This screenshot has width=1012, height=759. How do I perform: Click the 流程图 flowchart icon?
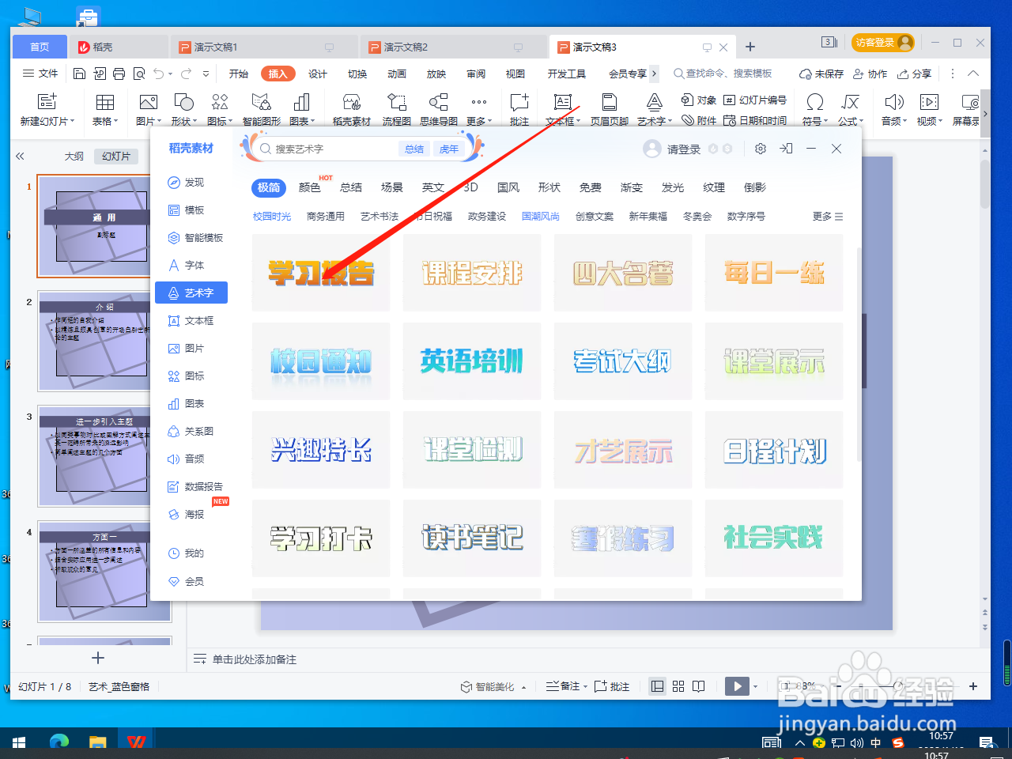click(396, 109)
